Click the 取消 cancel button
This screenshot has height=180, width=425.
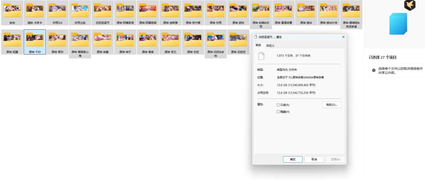coord(314,159)
